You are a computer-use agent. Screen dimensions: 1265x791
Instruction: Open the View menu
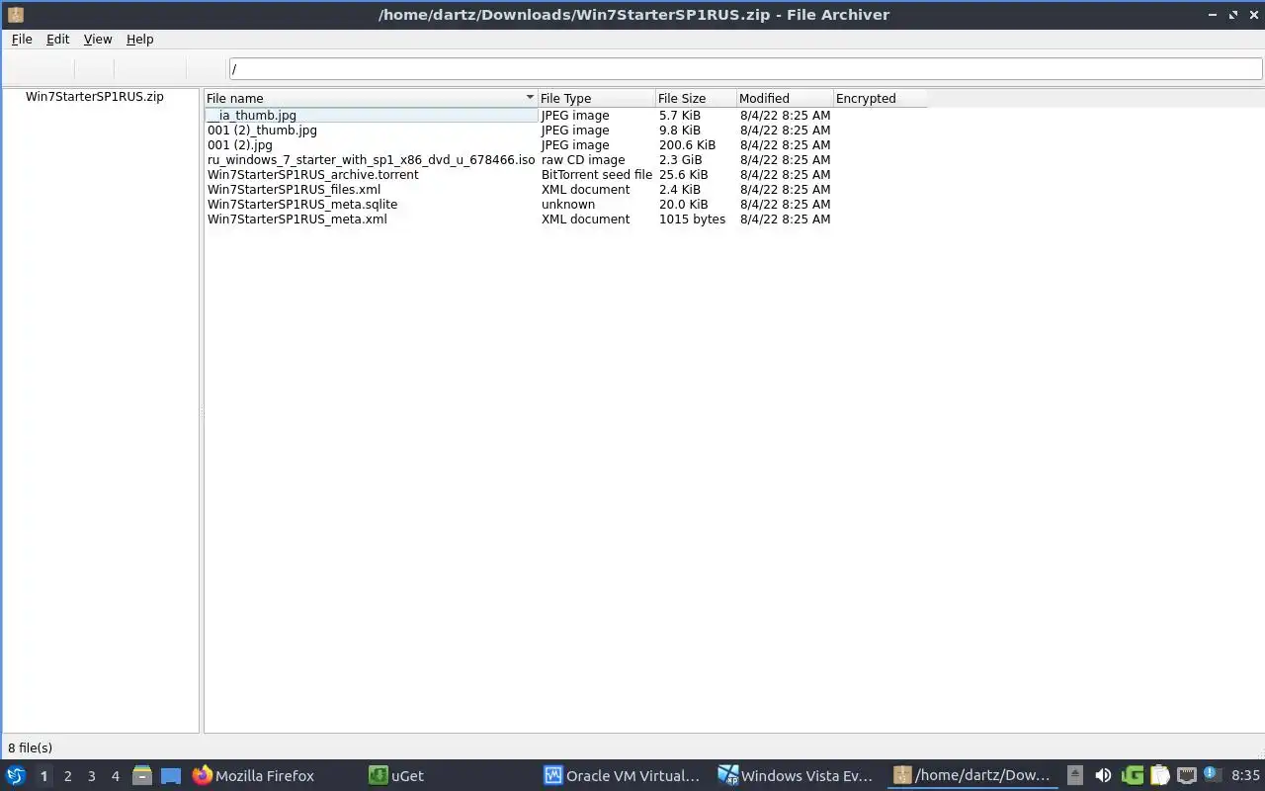click(x=98, y=39)
